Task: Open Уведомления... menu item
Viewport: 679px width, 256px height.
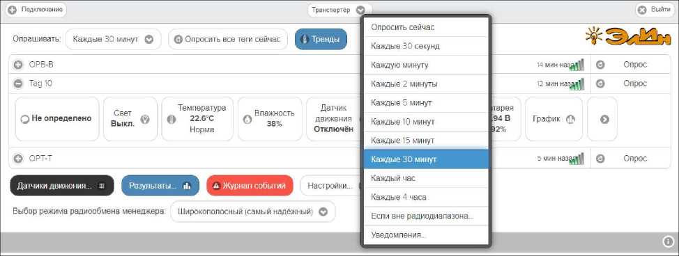Action: [x=426, y=235]
